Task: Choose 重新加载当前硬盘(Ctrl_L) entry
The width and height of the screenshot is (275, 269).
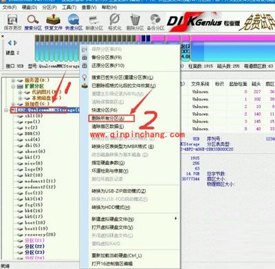Action: [117, 255]
